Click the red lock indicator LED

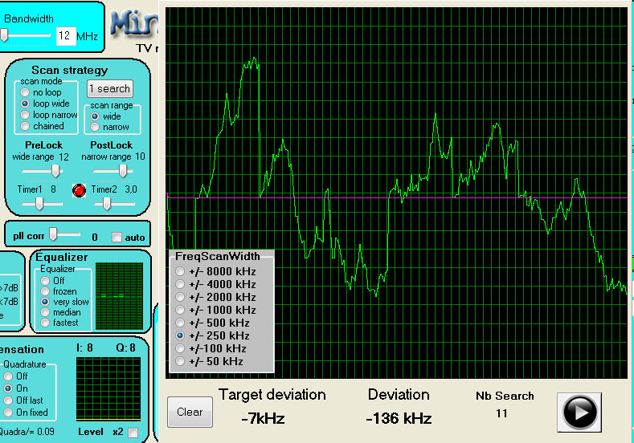[x=79, y=190]
